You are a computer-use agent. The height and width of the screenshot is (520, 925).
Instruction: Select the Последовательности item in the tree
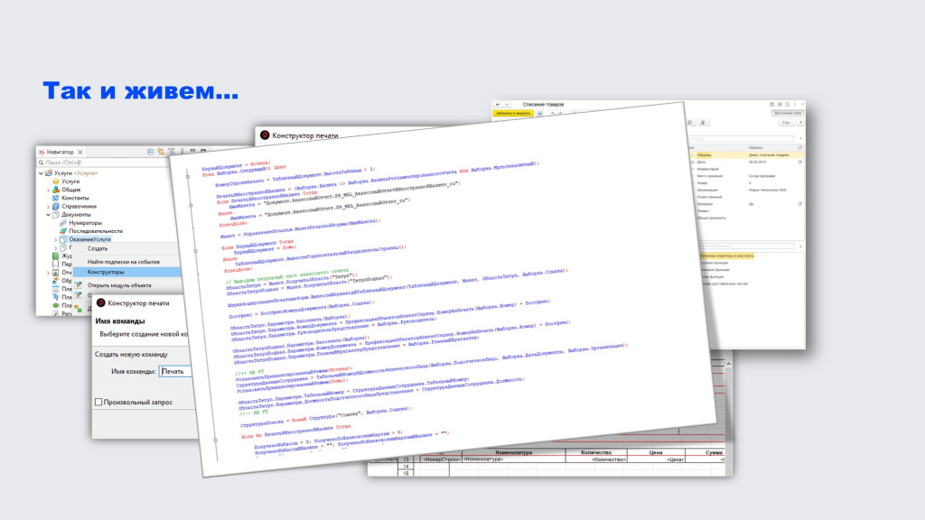96,231
